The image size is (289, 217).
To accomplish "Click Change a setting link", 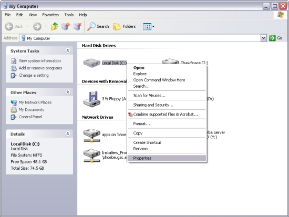I will tap(34, 75).
